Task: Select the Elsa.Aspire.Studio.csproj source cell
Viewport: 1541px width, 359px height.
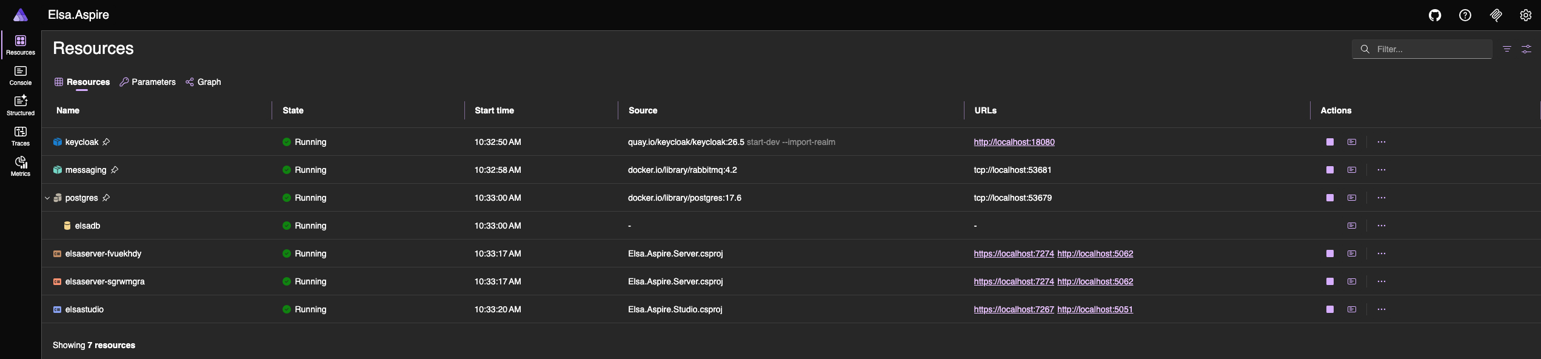Action: click(675, 309)
